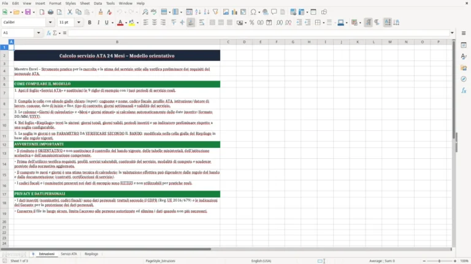471x264 pixels.
Task: Open Find and Replace
Action: click(x=145, y=12)
